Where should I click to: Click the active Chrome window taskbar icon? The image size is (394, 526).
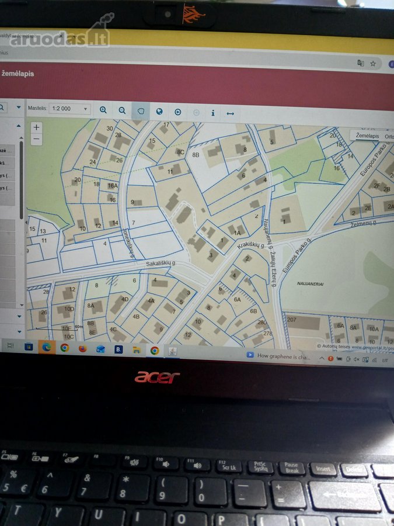155,351
